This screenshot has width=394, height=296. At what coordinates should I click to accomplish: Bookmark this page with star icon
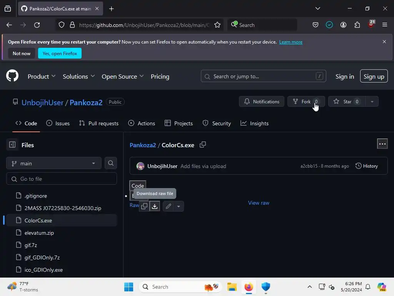click(217, 25)
